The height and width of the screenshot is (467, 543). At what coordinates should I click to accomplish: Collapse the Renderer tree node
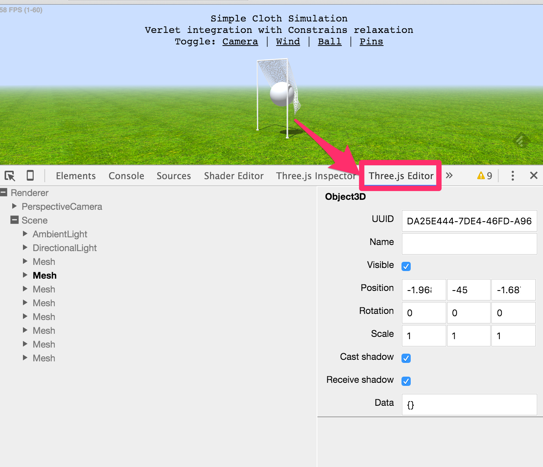[4, 192]
